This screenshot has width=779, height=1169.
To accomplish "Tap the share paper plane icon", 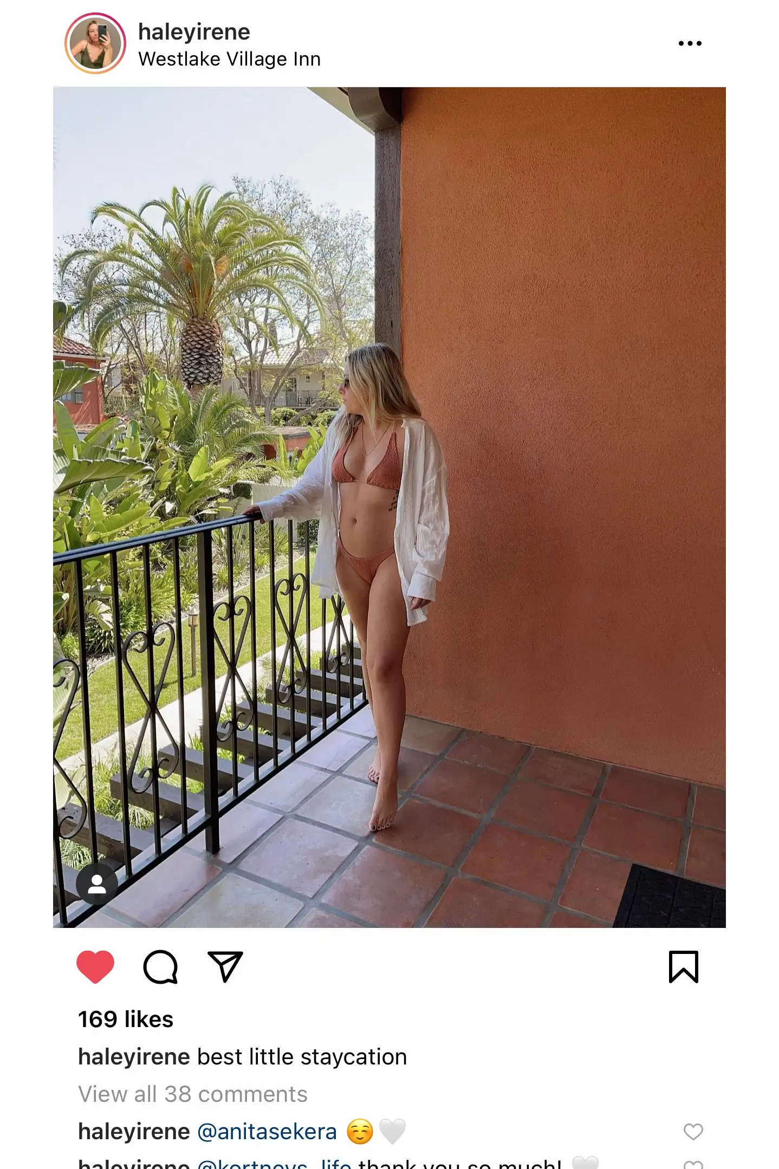I will (x=225, y=967).
